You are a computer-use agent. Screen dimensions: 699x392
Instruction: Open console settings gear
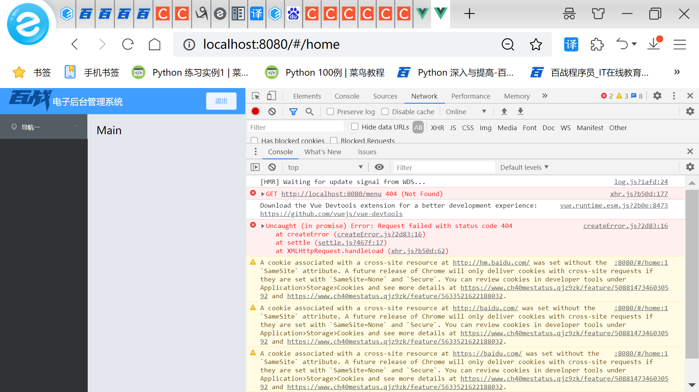tap(690, 167)
